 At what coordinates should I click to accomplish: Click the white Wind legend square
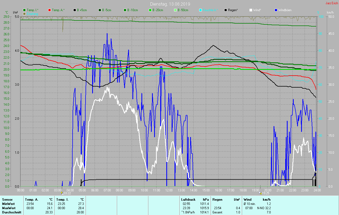tap(251, 10)
